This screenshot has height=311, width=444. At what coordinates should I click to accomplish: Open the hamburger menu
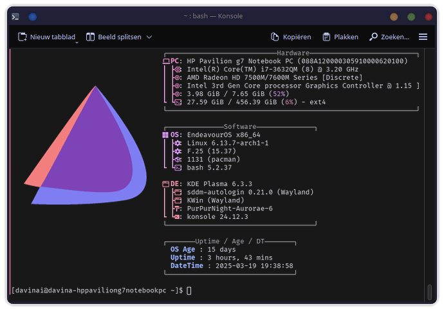pyautogui.click(x=423, y=37)
